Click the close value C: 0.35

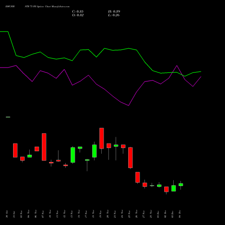coord(78,12)
